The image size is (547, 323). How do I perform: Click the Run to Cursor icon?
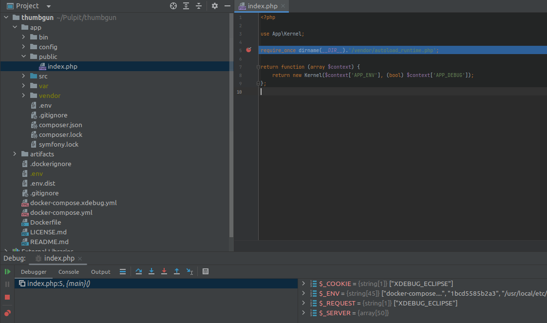tap(189, 271)
